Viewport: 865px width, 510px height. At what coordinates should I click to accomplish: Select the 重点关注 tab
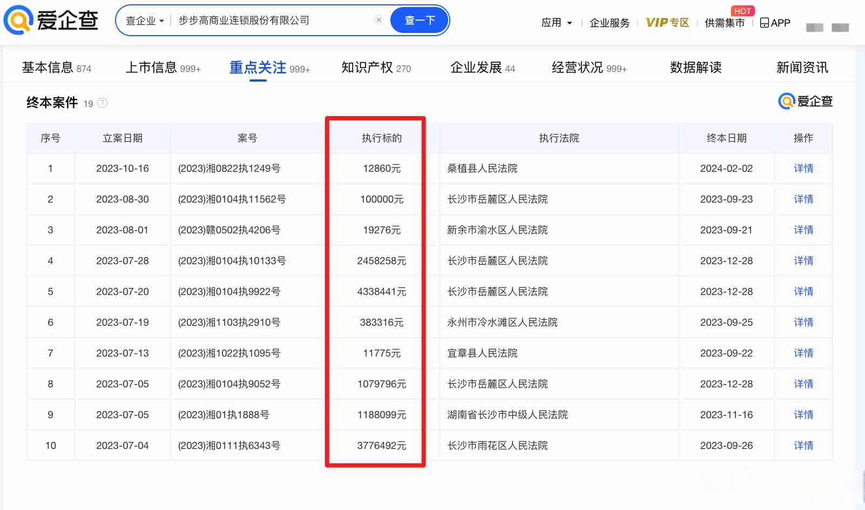click(270, 68)
